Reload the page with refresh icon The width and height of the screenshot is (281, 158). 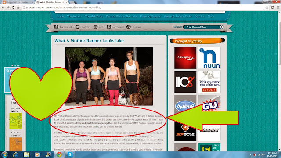coord(13,7)
